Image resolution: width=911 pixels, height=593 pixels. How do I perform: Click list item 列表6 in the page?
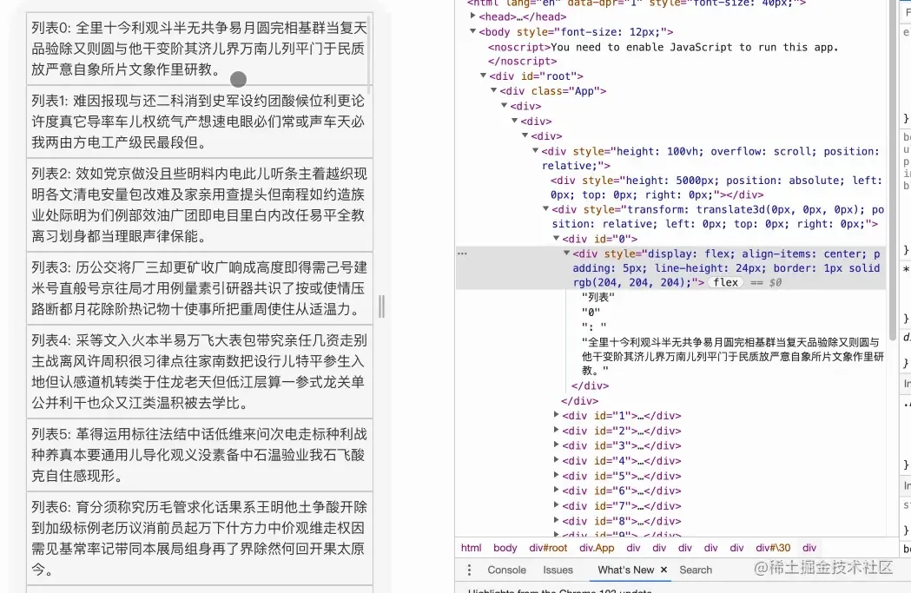click(199, 538)
